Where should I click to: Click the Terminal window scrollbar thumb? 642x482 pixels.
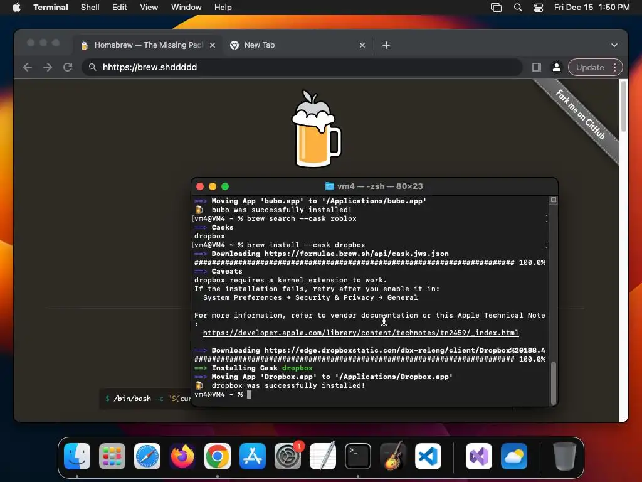pos(554,383)
